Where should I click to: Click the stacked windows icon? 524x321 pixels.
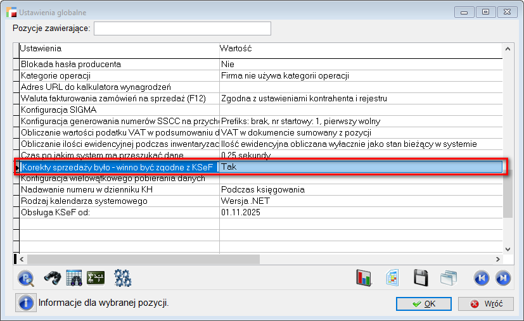pos(449,277)
